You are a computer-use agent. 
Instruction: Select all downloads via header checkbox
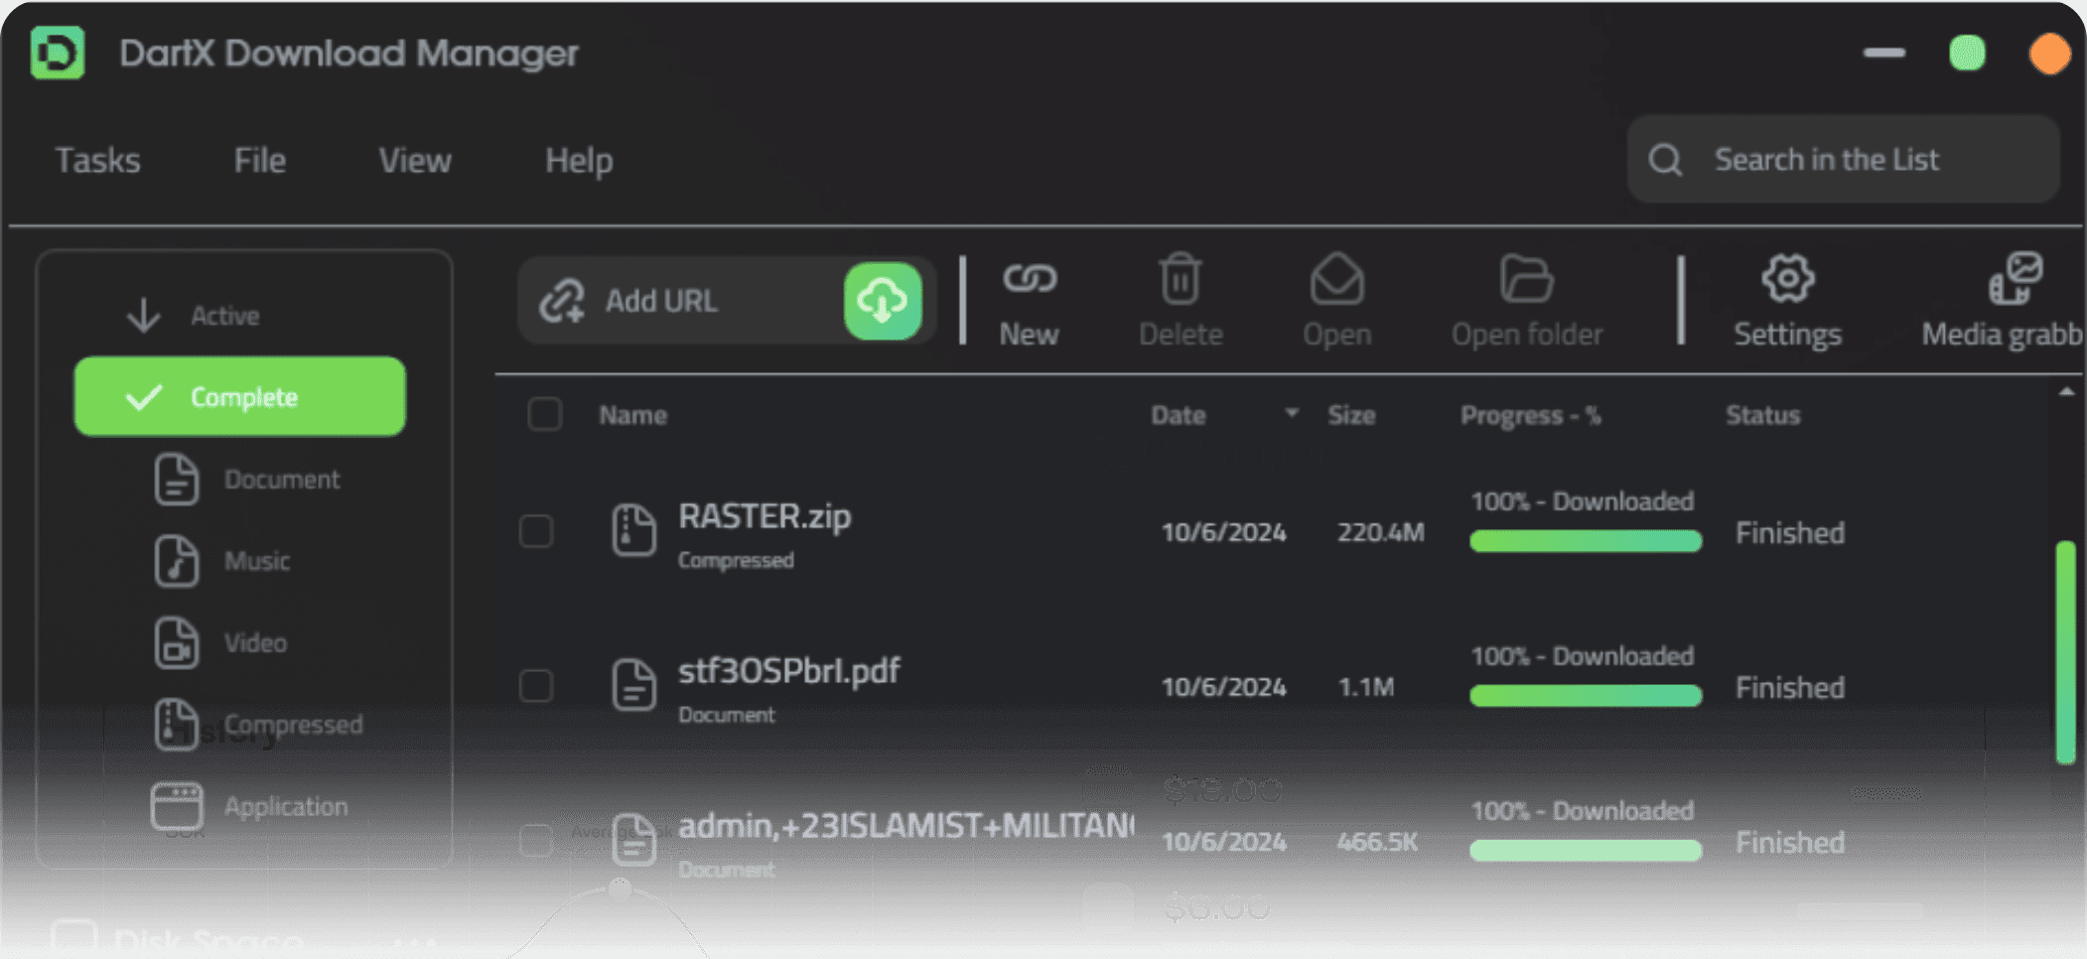tap(544, 415)
